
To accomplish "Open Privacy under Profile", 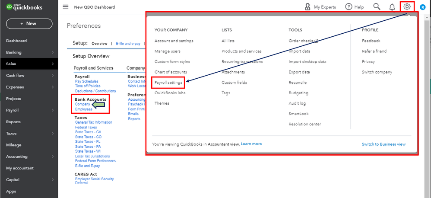I will (x=368, y=61).
